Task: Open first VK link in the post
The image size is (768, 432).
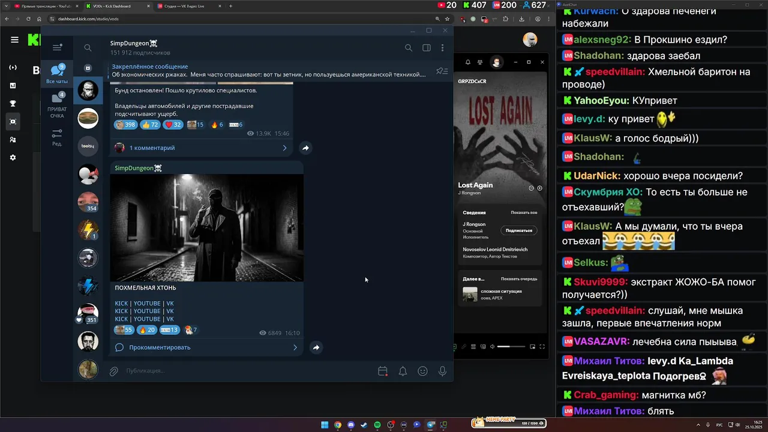Action: click(170, 304)
